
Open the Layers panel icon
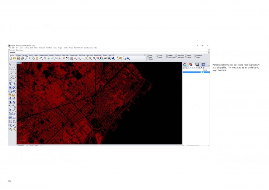[x=191, y=65]
